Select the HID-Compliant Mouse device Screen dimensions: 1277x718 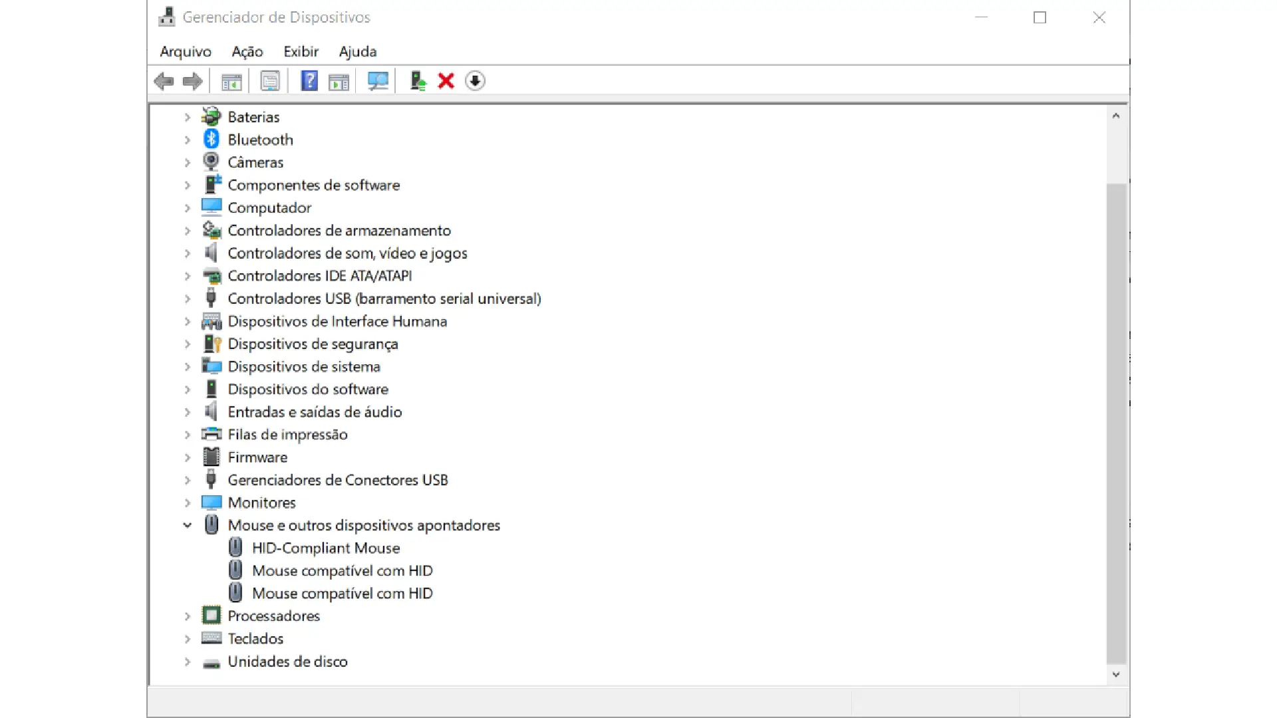pyautogui.click(x=326, y=548)
